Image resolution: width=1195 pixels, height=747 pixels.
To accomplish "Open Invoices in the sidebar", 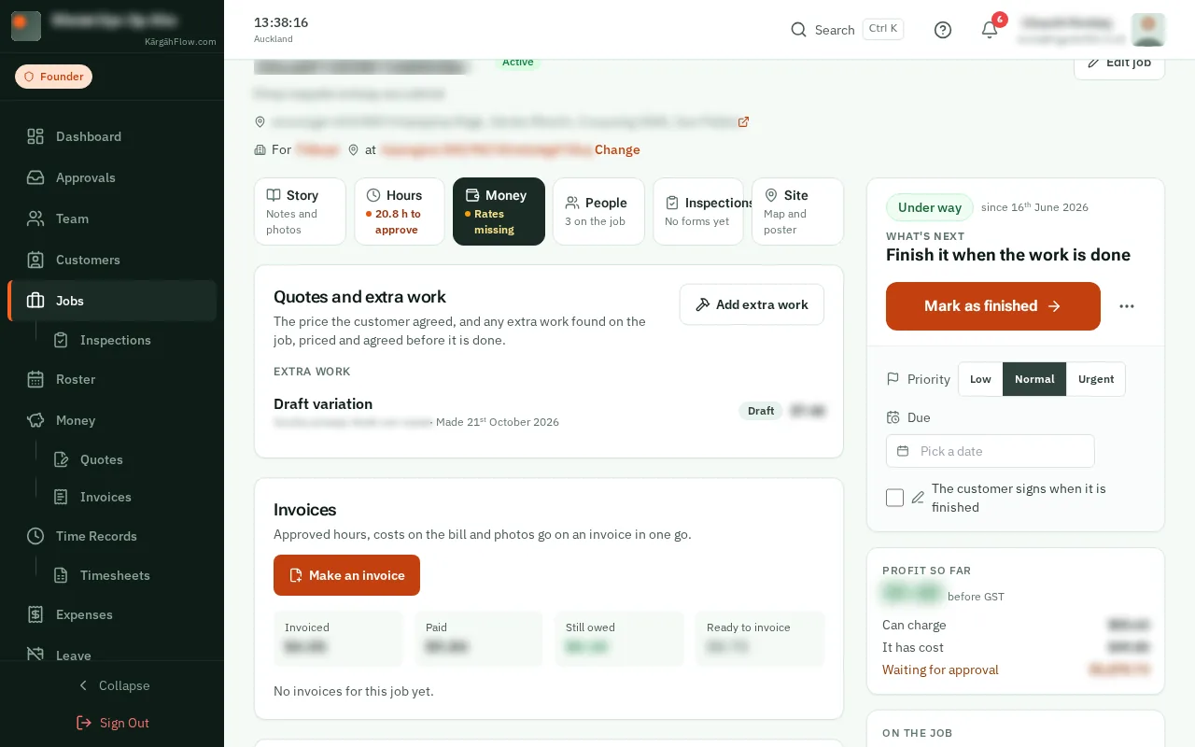I will click(x=130, y=497).
